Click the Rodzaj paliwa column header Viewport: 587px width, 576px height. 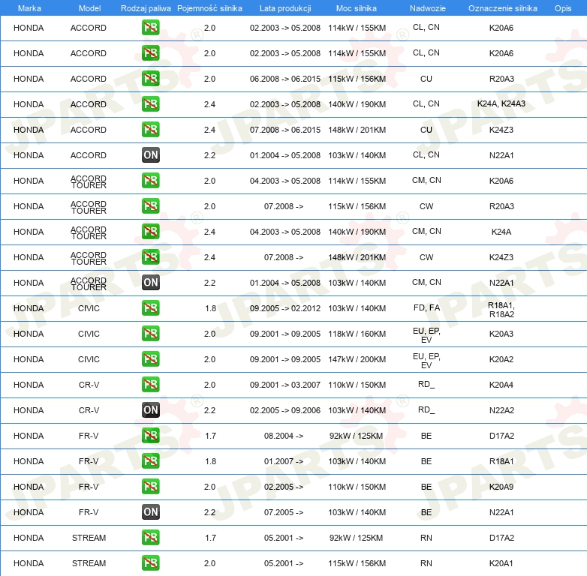(x=146, y=8)
